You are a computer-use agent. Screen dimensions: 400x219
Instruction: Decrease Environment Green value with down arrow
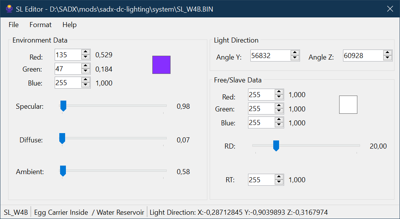tap(86, 71)
